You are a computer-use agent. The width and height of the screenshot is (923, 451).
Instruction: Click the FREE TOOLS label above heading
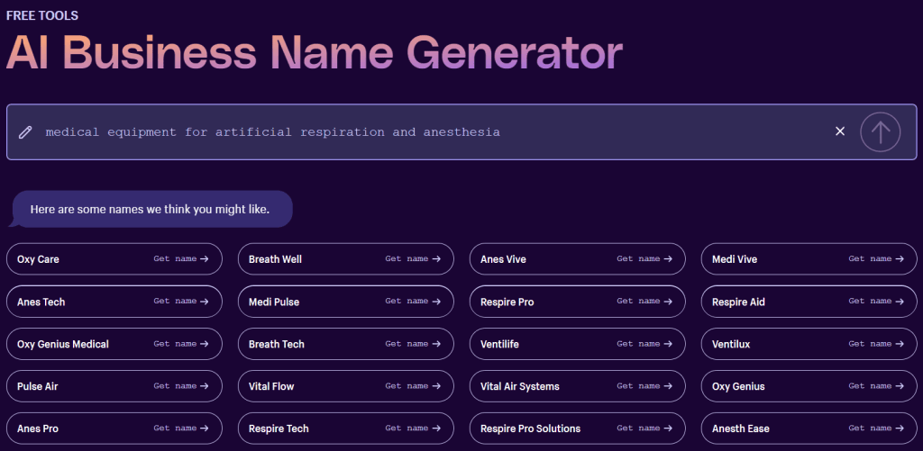[x=41, y=16]
